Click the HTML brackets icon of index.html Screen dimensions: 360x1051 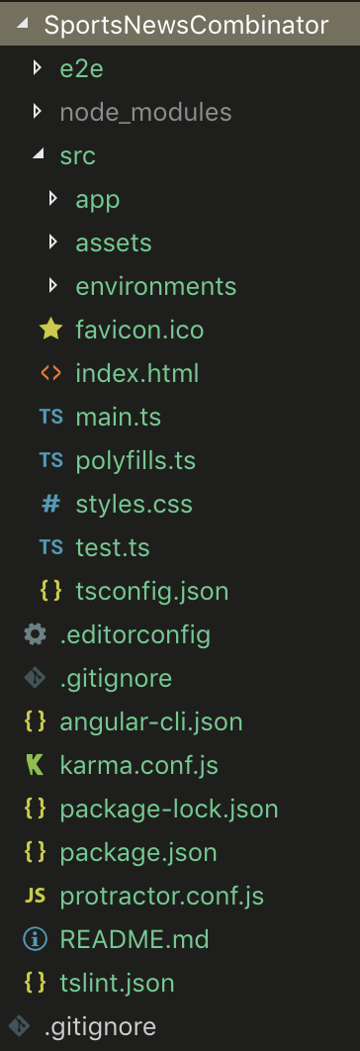51,373
